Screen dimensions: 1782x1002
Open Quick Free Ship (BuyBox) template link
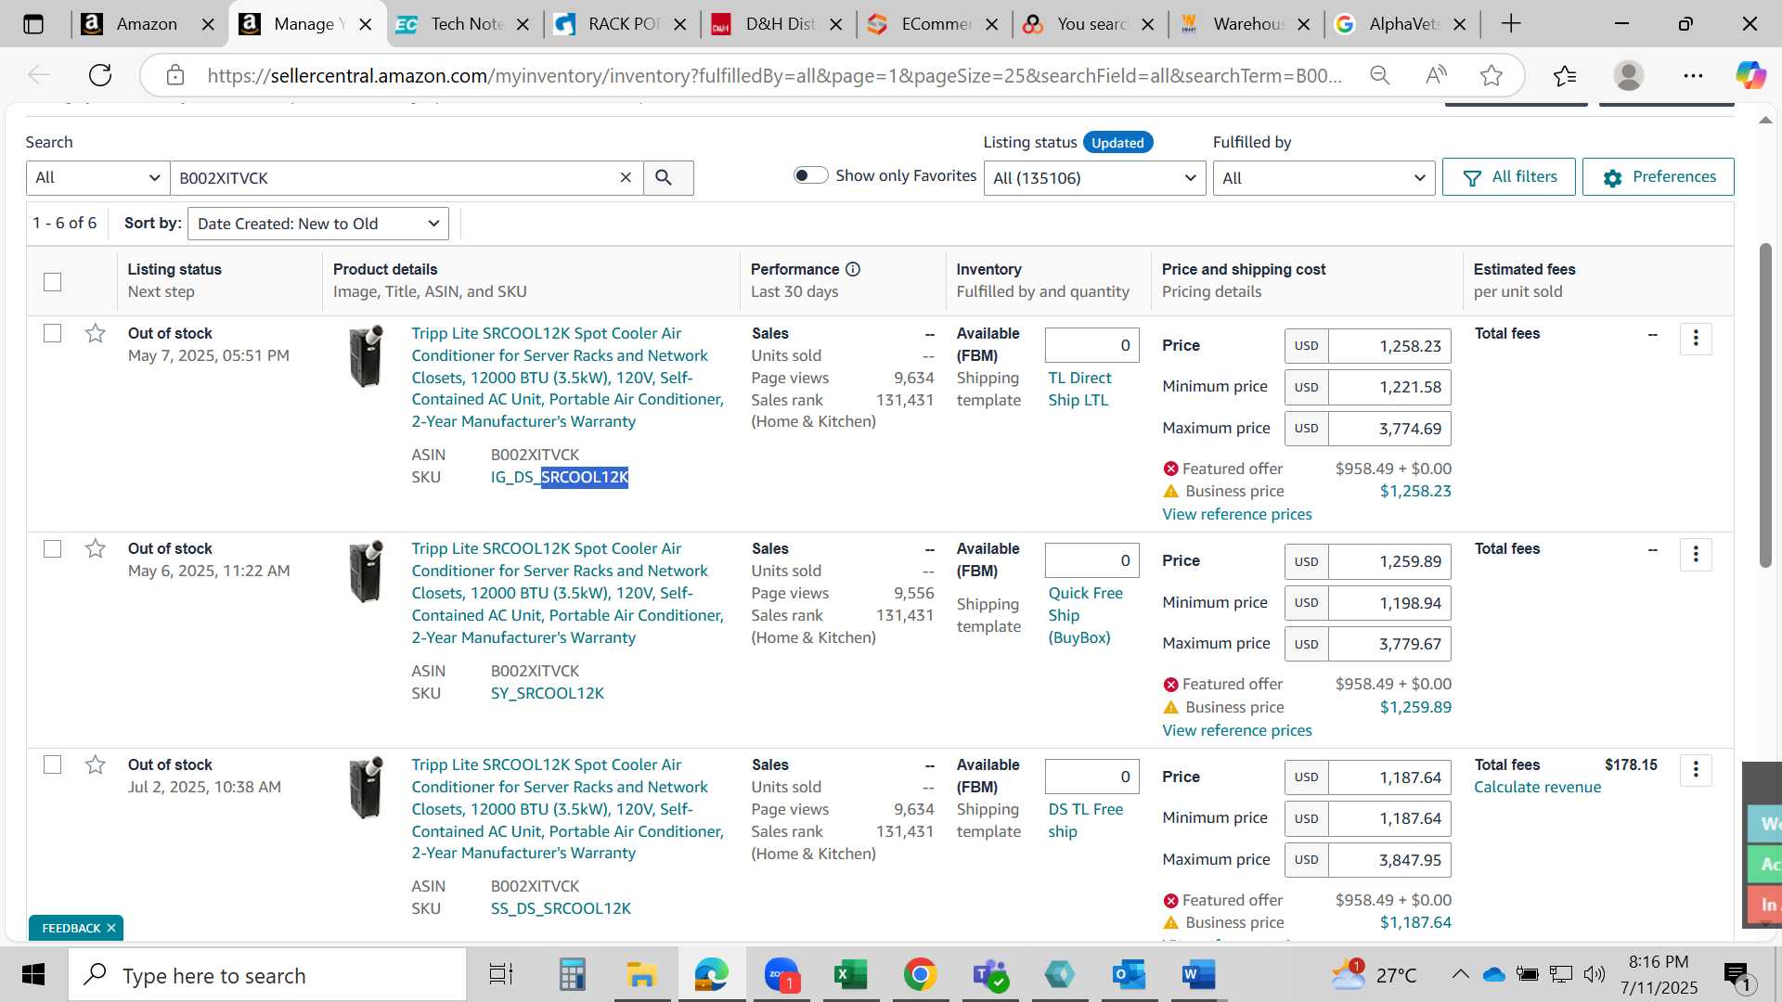pyautogui.click(x=1085, y=615)
